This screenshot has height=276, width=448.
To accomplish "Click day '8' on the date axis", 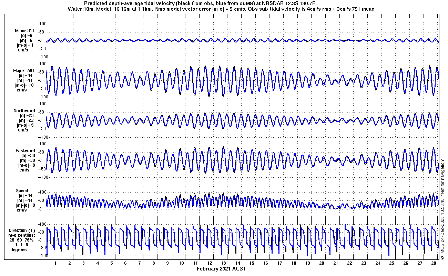I will coord(153,263).
